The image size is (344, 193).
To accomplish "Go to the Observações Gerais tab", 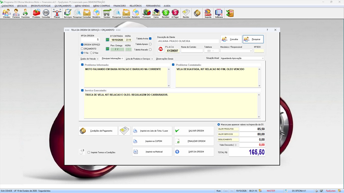I will (165, 59).
